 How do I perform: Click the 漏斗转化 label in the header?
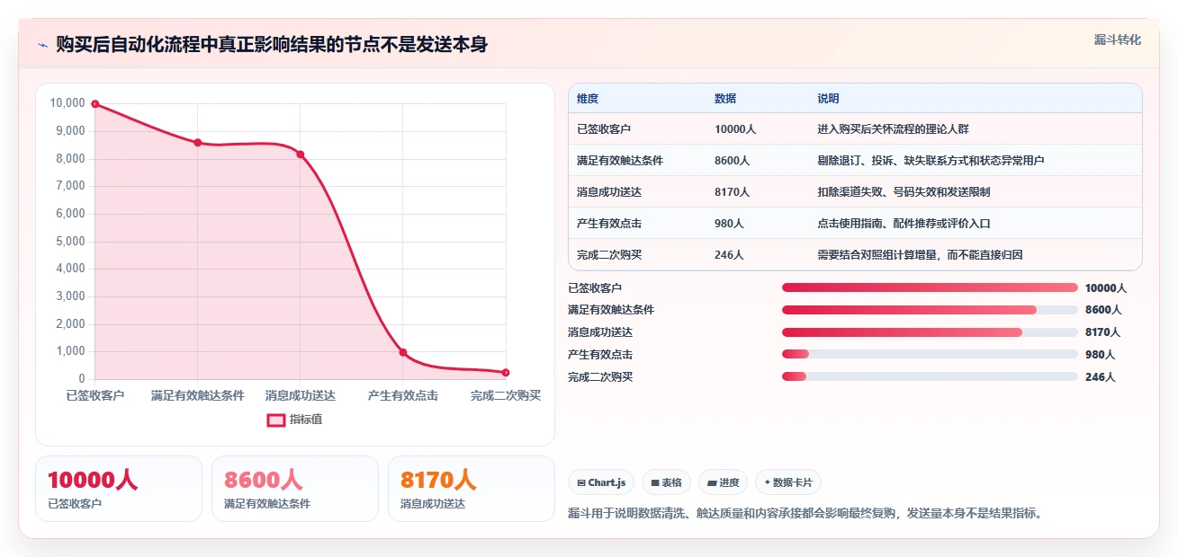point(1118,40)
